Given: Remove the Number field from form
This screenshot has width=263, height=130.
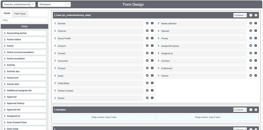Looking at the screenshot, I should click(152, 23).
